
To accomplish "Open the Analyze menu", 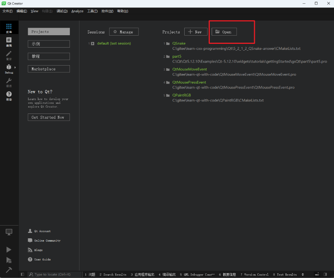I will tap(77, 11).
